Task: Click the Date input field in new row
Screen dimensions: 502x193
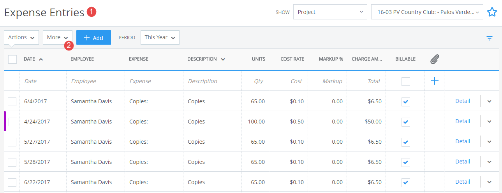Action: 43,81
